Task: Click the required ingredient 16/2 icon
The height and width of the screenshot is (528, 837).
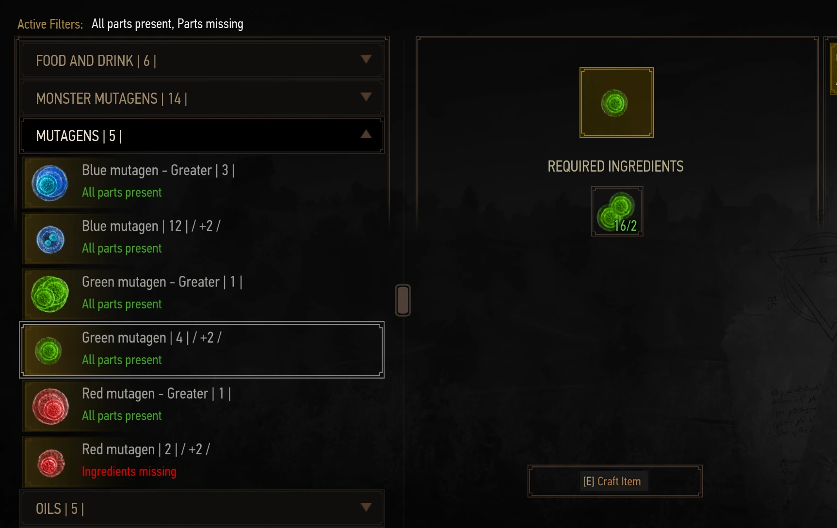Action: [617, 211]
